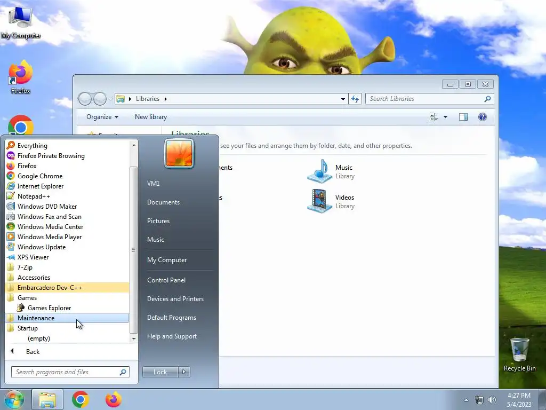This screenshot has height=410, width=546.
Task: Open the VM1 user folder
Action: point(178,184)
